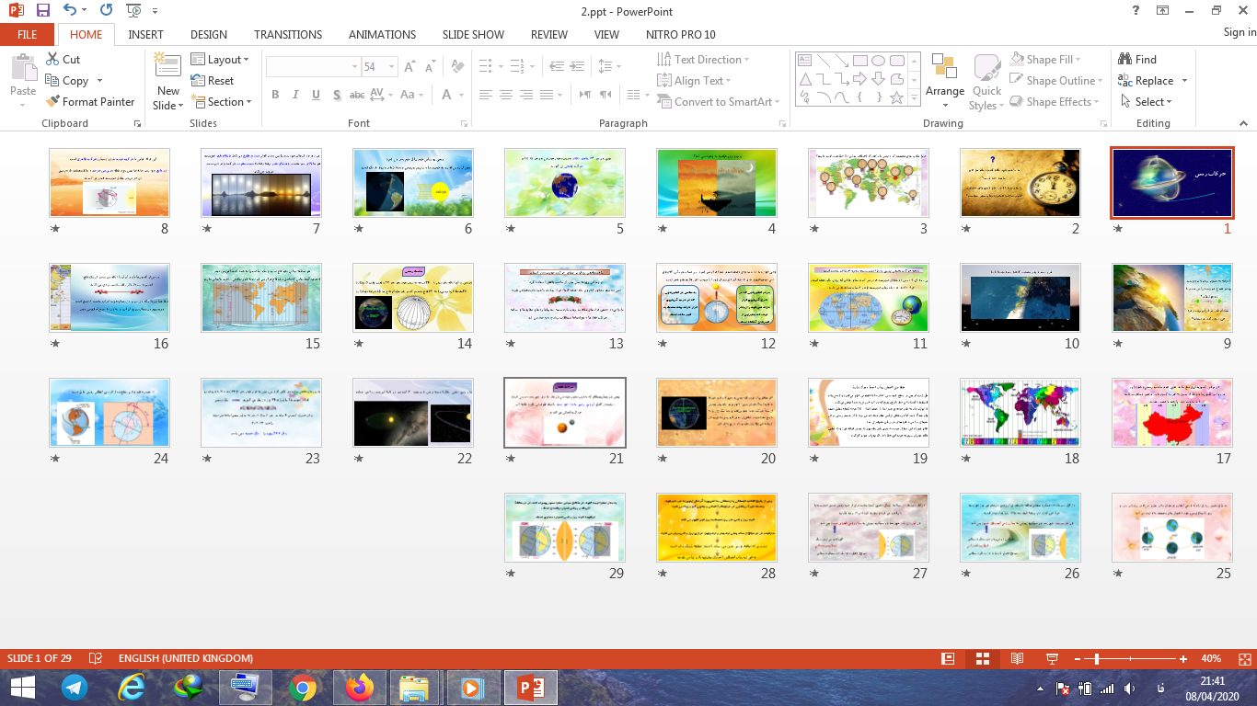Switch to Normal view in status bar
The width and height of the screenshot is (1257, 706).
948,659
